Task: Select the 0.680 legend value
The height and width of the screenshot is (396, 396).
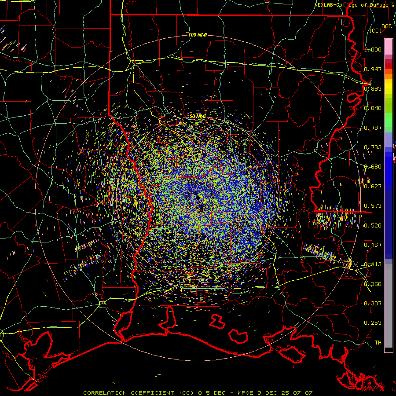Action: [373, 167]
